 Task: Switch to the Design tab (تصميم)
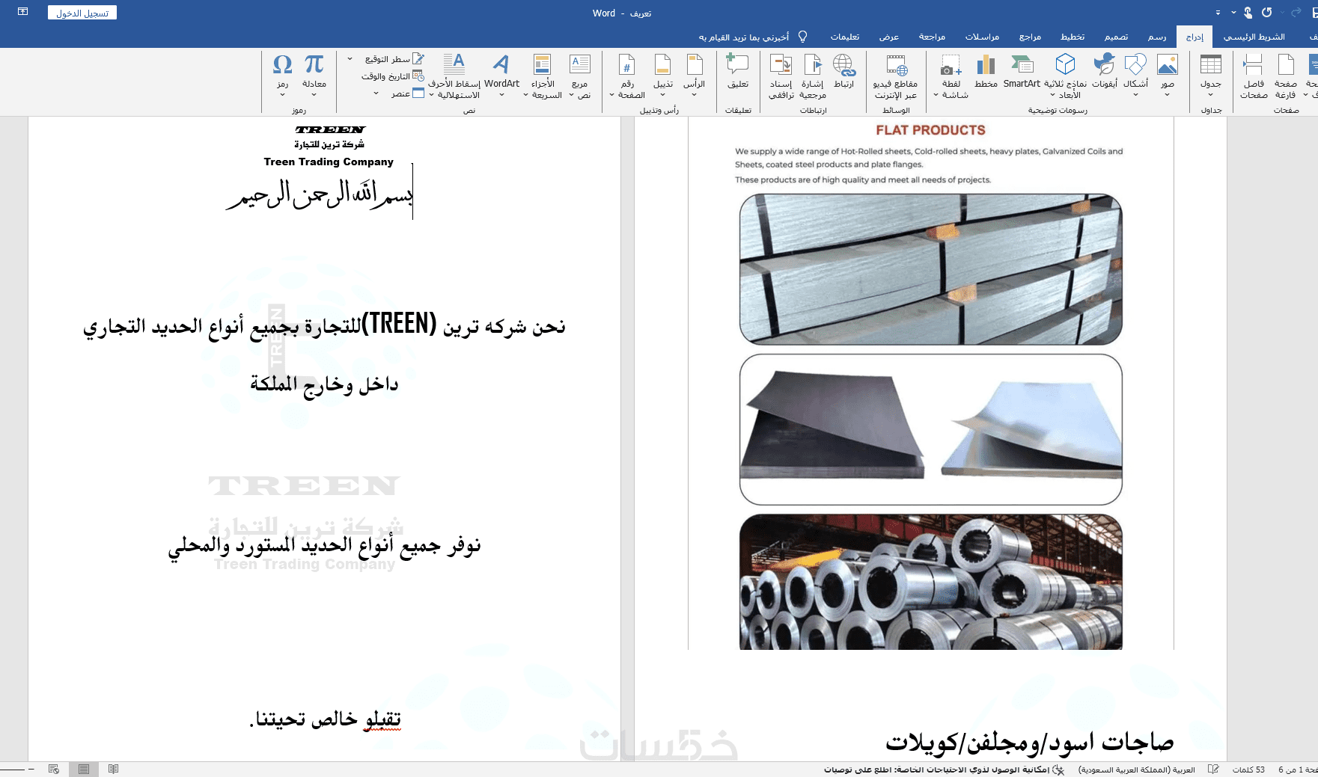click(1116, 37)
